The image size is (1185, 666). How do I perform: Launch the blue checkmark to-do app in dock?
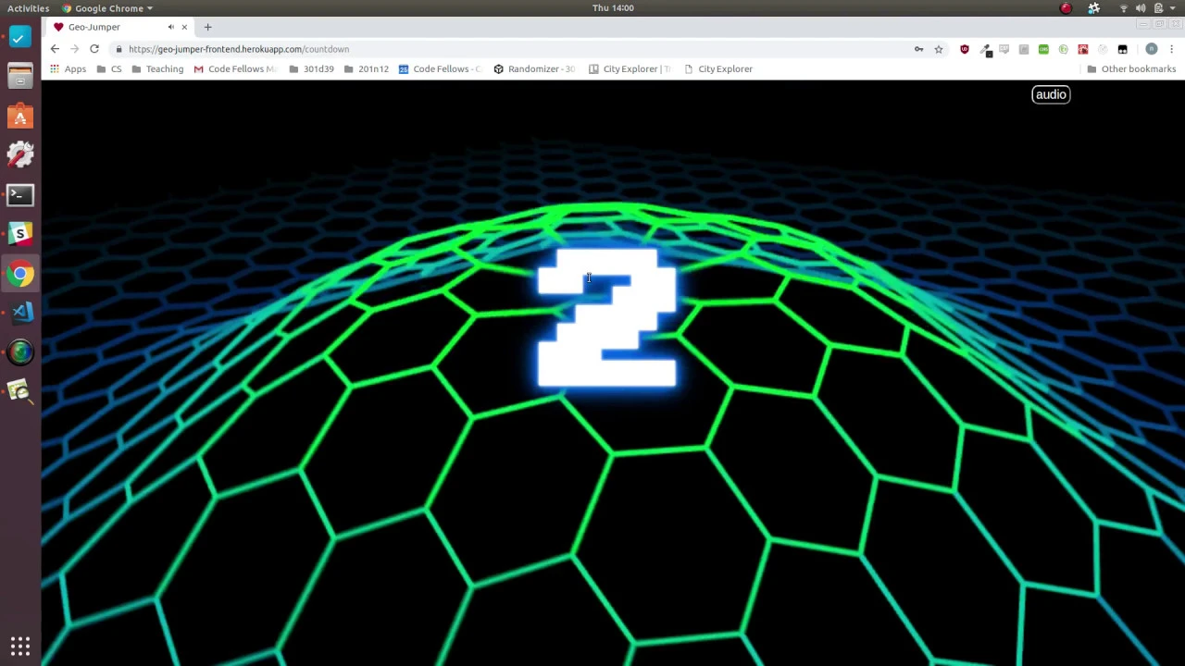[x=20, y=38]
